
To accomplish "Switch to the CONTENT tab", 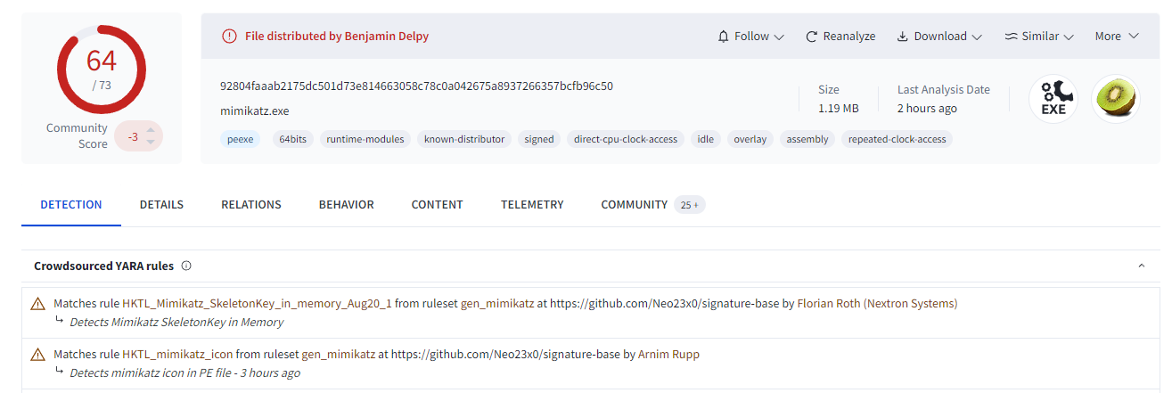I will coord(437,204).
